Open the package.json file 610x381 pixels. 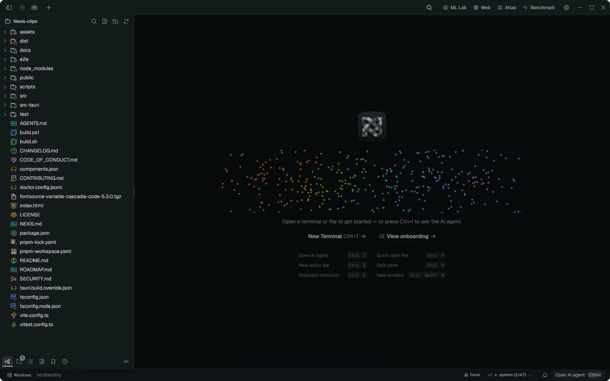click(x=67, y=233)
